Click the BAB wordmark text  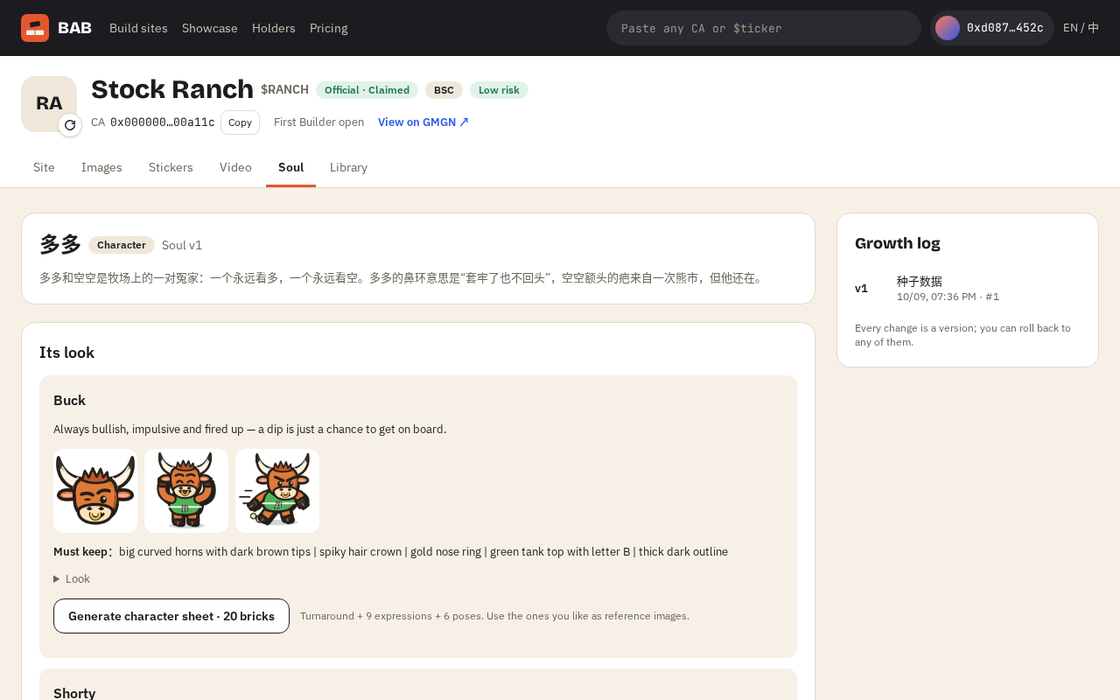click(74, 28)
